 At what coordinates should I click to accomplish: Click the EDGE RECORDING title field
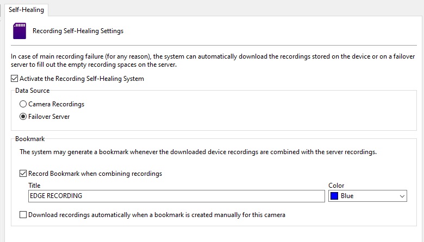[x=176, y=196]
